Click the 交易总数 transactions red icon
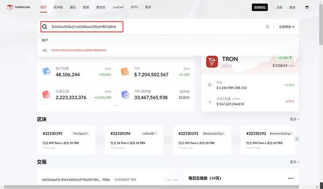Screen dimensions: 323x189 click(46, 94)
